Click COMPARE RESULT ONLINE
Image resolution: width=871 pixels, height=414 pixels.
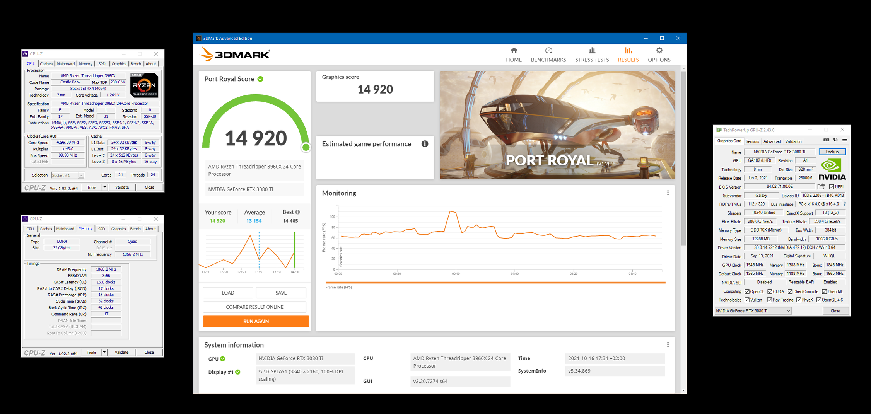pos(254,307)
